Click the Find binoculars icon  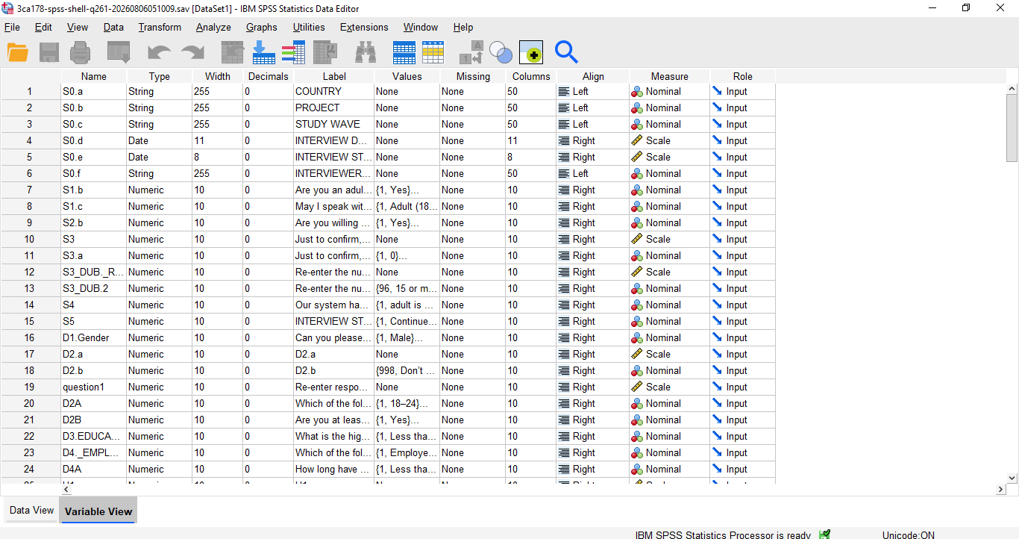click(366, 52)
